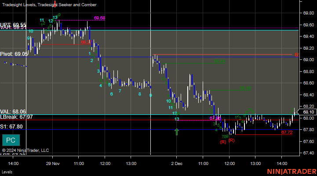
Task: Click the red 67.72 level label
Action: click(x=287, y=132)
